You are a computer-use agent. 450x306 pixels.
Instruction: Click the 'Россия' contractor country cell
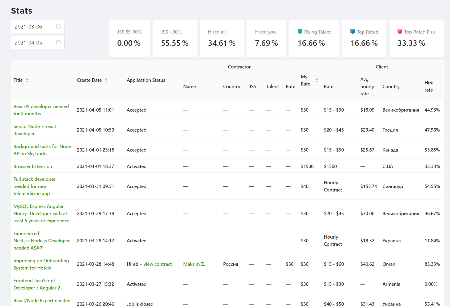[x=231, y=264]
